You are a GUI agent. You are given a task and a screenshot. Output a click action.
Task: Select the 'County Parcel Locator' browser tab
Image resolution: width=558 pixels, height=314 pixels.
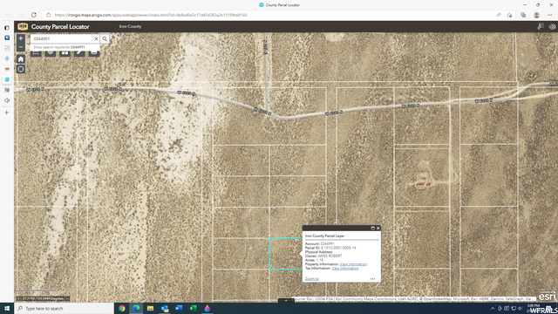point(279,5)
